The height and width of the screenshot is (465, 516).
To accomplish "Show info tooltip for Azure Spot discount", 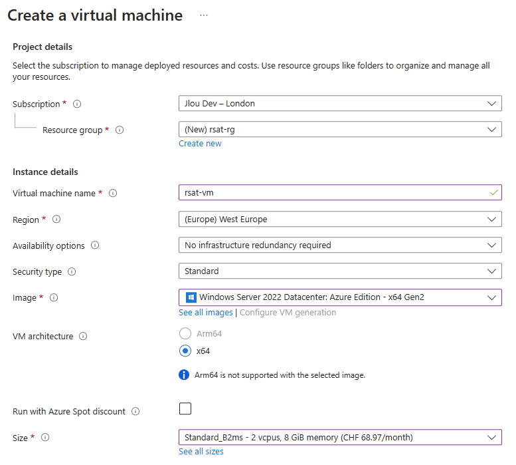I will point(135,411).
